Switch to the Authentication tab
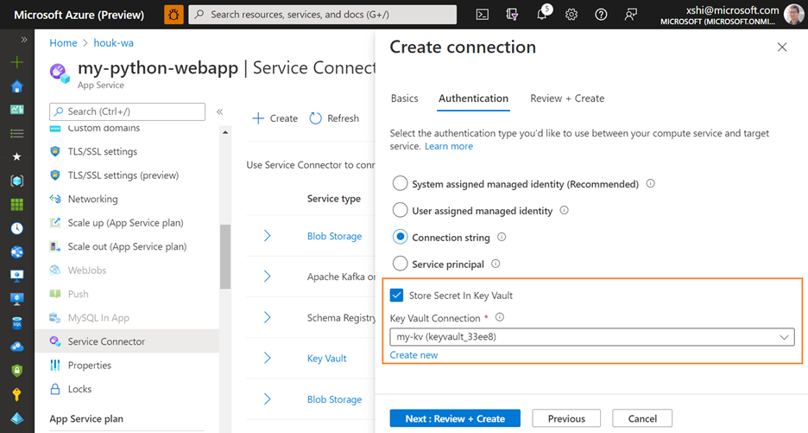 (473, 98)
